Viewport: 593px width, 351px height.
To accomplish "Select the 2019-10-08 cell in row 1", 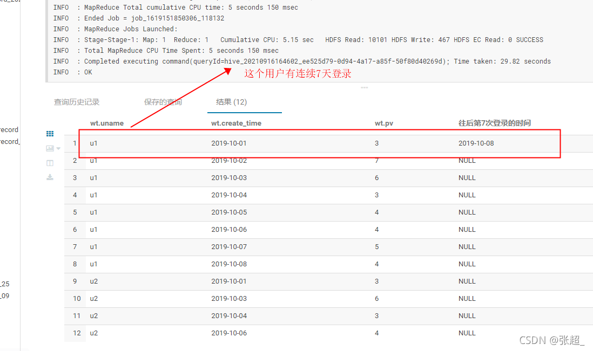I will click(x=476, y=143).
